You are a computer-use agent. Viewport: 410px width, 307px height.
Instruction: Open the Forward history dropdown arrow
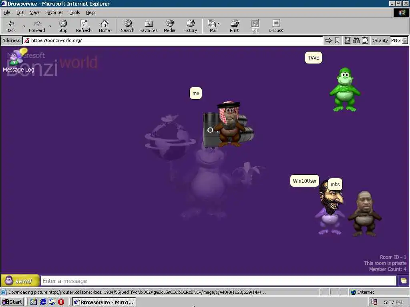(50, 26)
